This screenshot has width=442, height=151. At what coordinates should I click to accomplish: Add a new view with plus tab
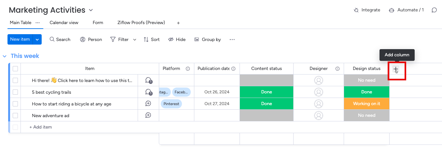click(178, 23)
